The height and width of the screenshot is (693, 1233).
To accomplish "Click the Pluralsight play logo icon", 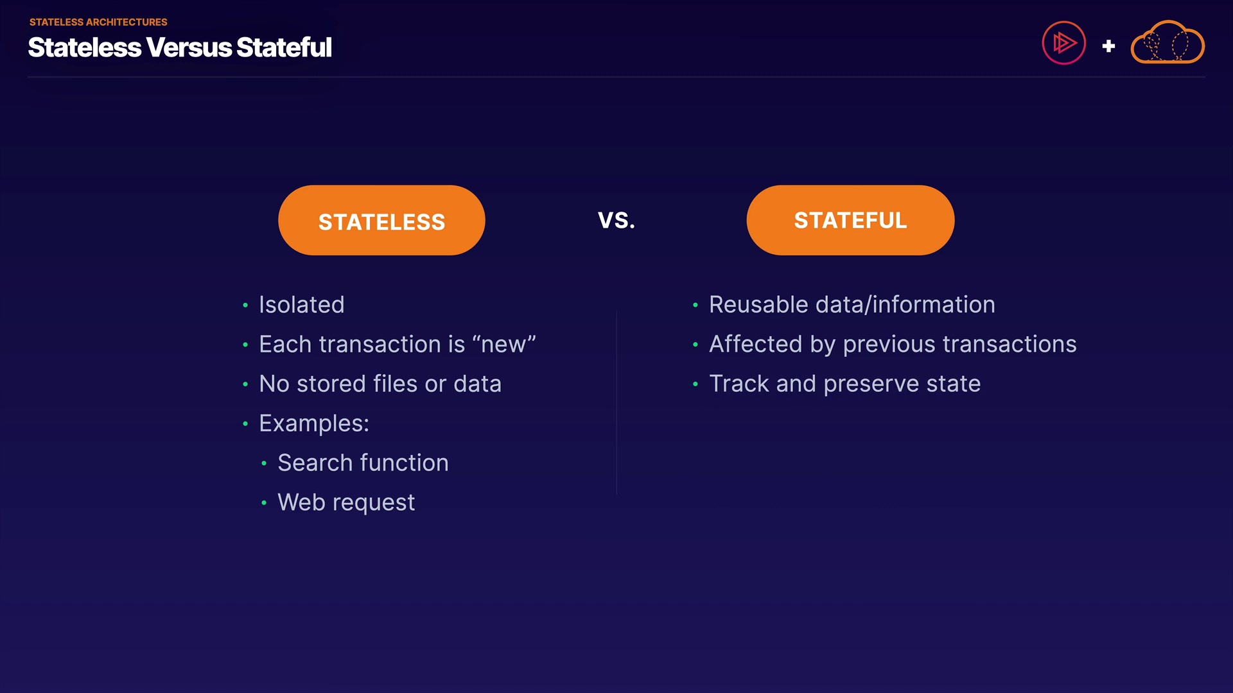I will click(x=1063, y=43).
